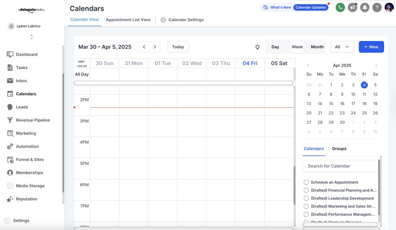This screenshot has height=230, width=396.
Task: Enable the Leadership Development calendar checkbox
Action: tap(306, 198)
